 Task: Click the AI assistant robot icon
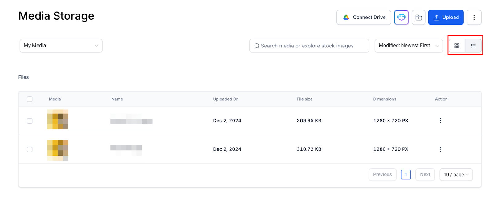tap(401, 18)
